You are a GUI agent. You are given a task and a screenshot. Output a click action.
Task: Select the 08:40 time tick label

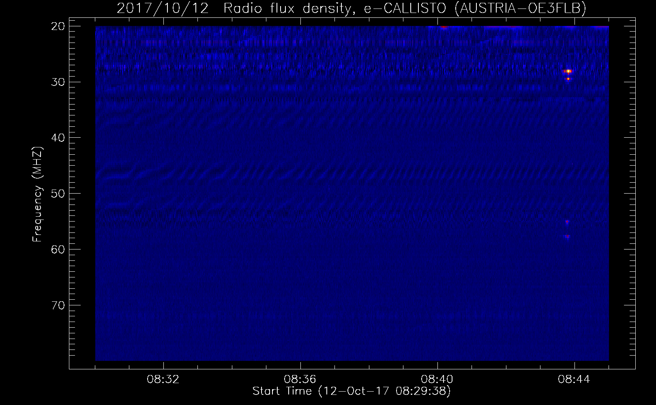[437, 379]
